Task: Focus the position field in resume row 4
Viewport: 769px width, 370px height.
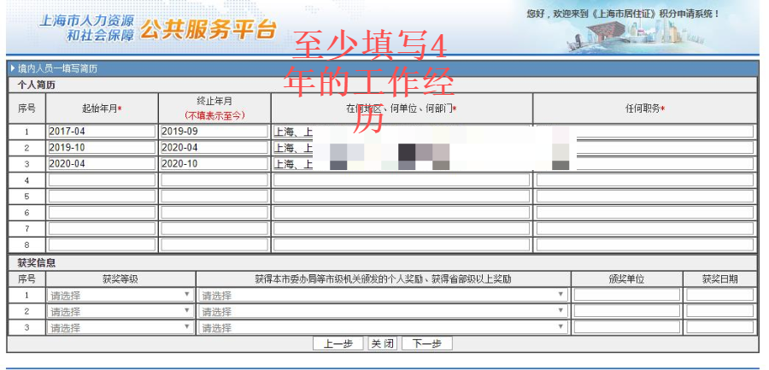Action: (x=645, y=180)
